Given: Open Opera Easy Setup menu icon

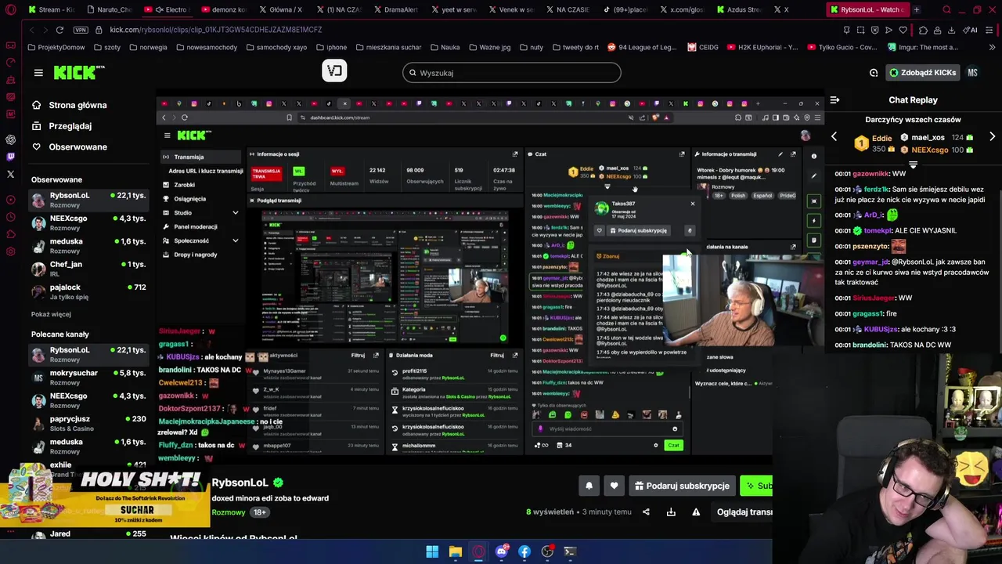Looking at the screenshot, I should tap(990, 30).
